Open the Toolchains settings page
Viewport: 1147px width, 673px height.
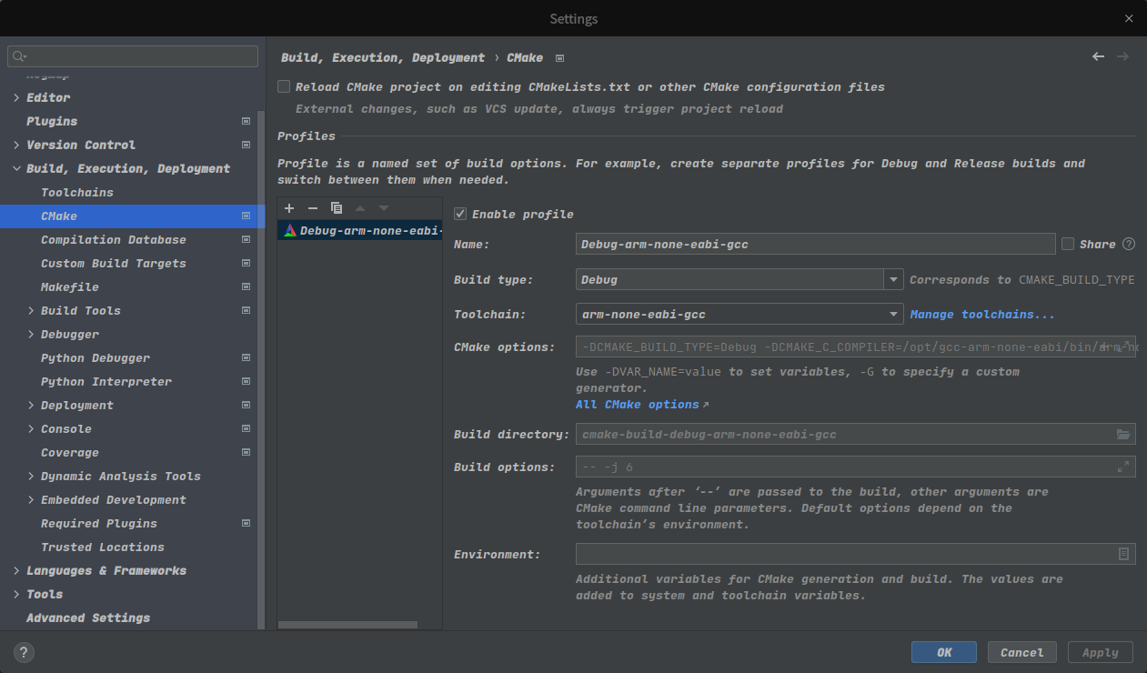pyautogui.click(x=77, y=193)
